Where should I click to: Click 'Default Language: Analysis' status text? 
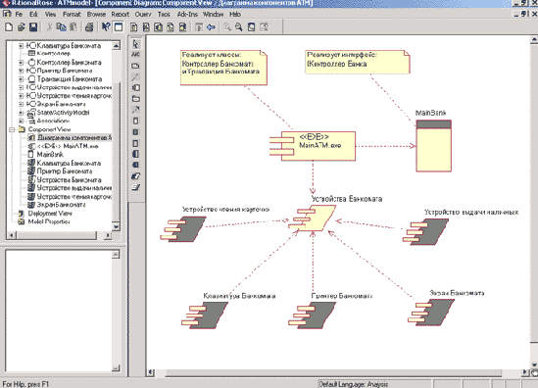[354, 384]
